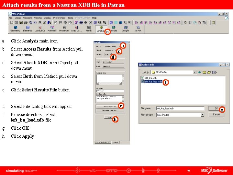Open the Group menu
233x175 pixels.
tap(18, 18)
